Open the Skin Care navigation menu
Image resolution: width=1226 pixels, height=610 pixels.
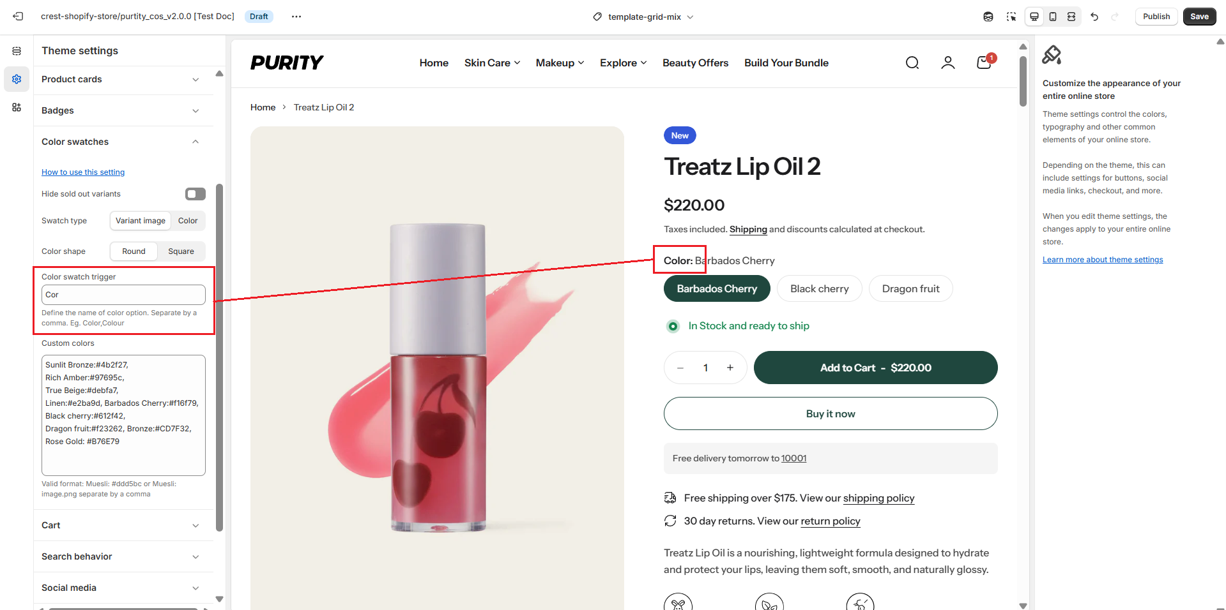[x=492, y=63]
